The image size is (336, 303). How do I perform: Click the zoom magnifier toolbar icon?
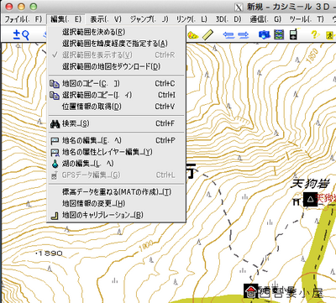(x=21, y=35)
